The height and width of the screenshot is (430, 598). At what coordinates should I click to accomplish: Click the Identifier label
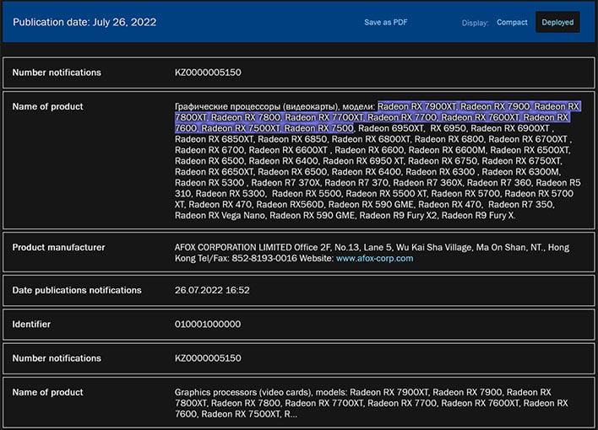coord(31,324)
